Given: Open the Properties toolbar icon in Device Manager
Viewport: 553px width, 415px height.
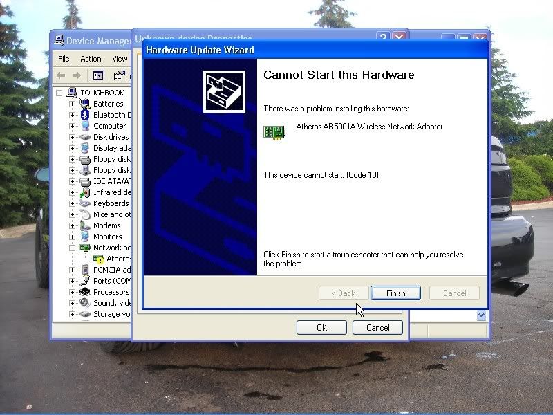Looking at the screenshot, I should click(x=120, y=75).
